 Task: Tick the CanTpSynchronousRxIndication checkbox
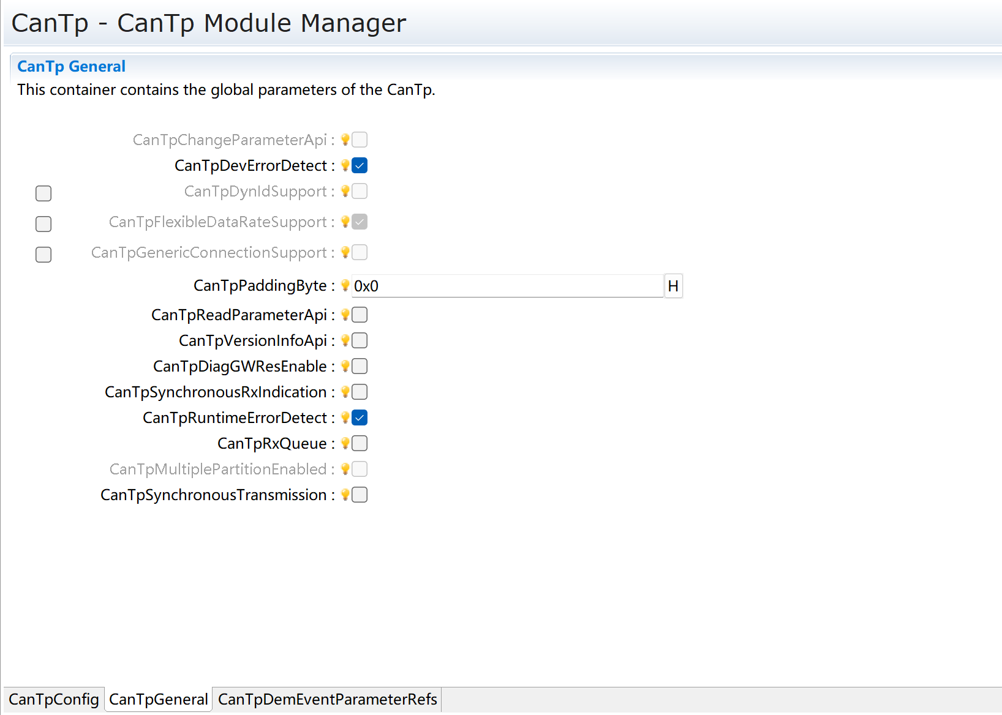point(360,392)
